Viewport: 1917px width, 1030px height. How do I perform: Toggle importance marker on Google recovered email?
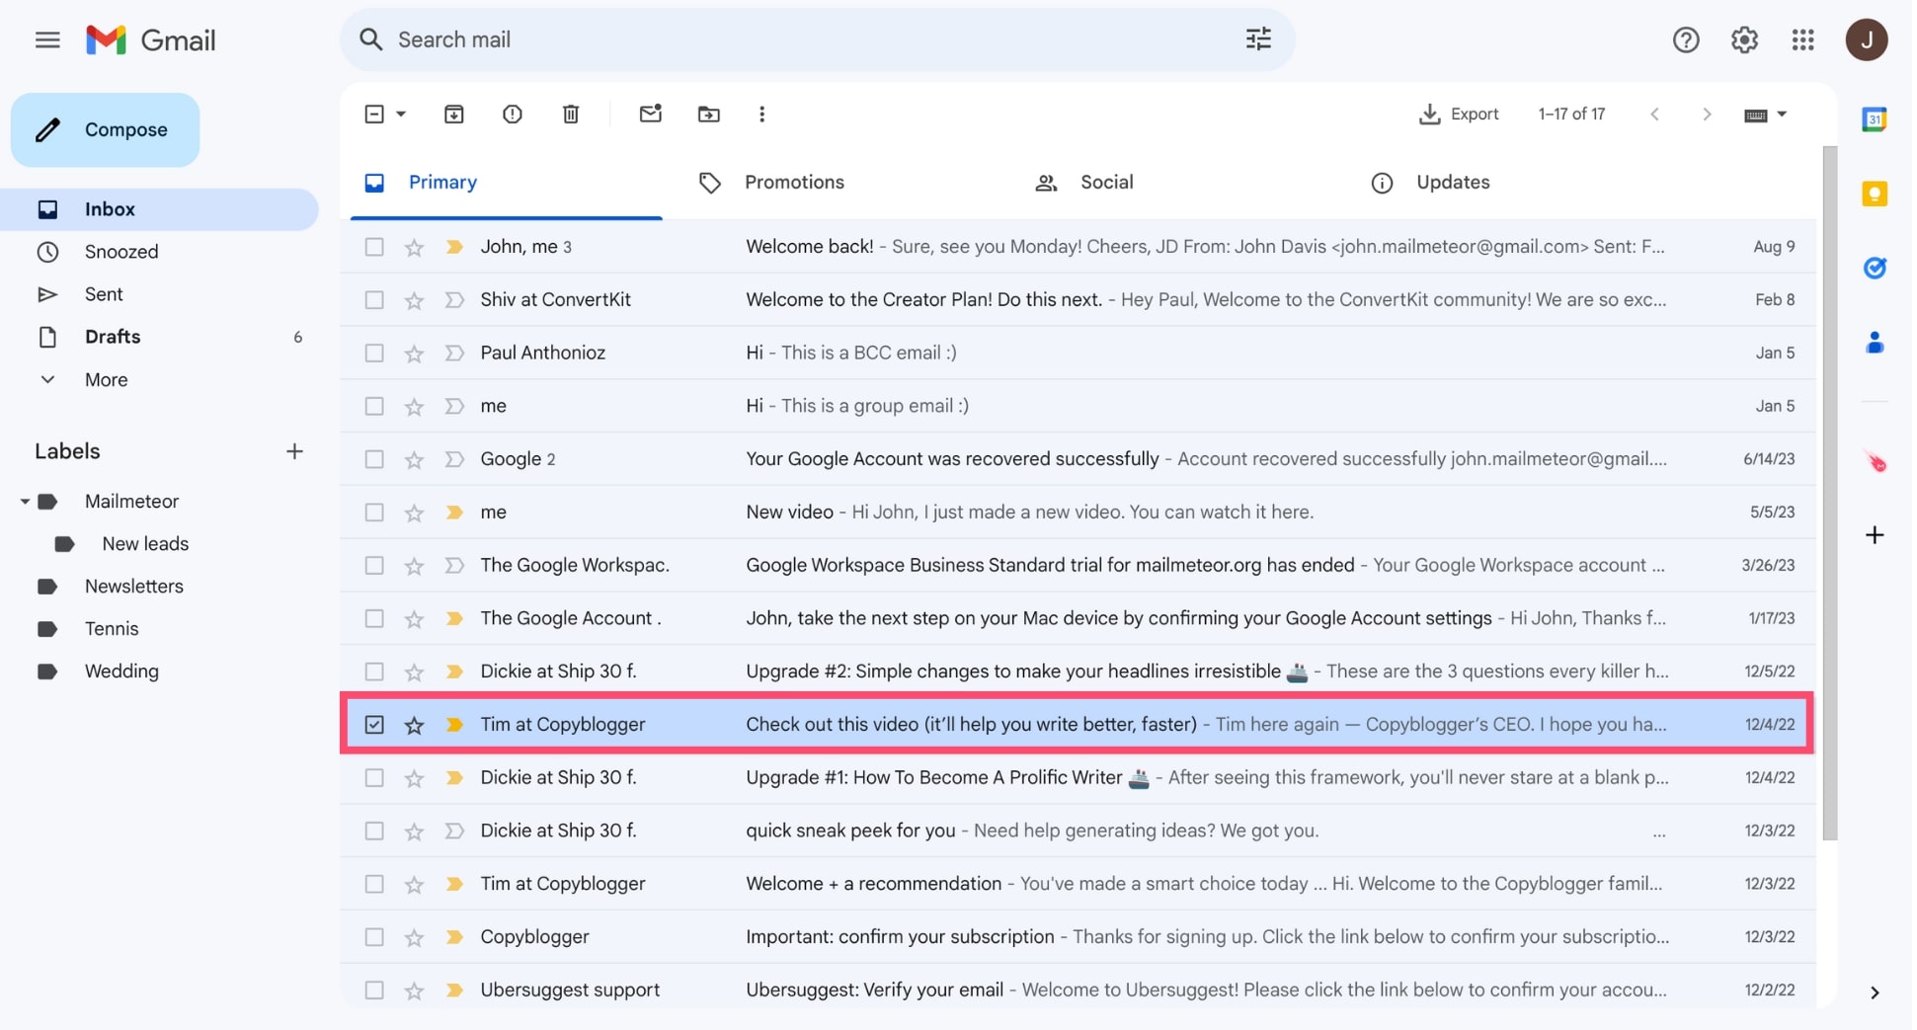point(455,459)
